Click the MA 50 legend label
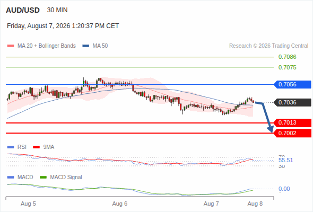313x212 pixels. [100, 46]
